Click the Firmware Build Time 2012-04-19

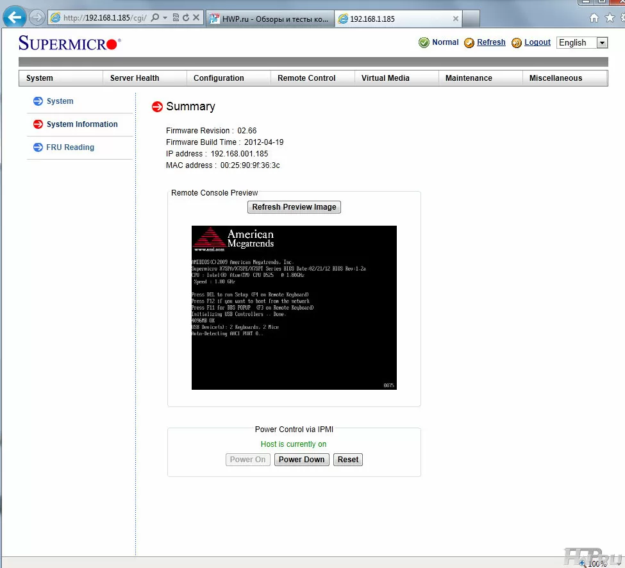click(263, 142)
